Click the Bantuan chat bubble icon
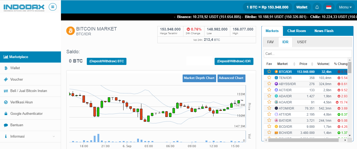Screen dimensions: 357x149 point(6,125)
